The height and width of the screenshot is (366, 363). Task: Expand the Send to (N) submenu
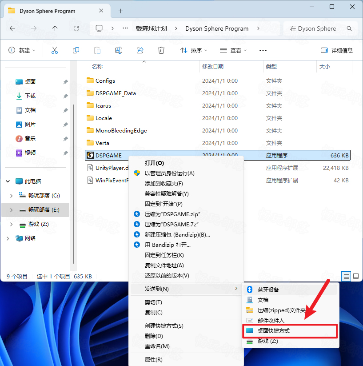pos(186,289)
